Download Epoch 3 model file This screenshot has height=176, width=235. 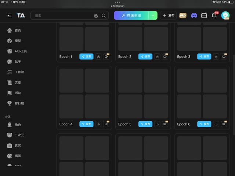click(216, 56)
